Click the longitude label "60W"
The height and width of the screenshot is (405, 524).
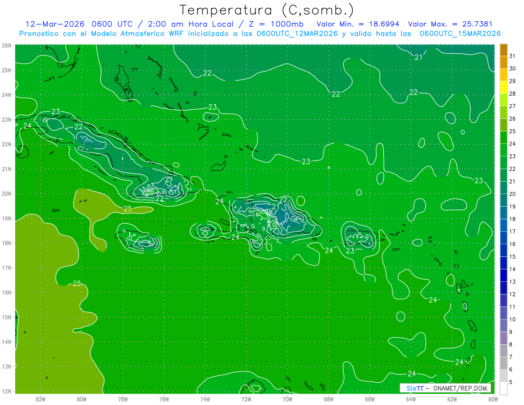pyautogui.click(x=493, y=399)
